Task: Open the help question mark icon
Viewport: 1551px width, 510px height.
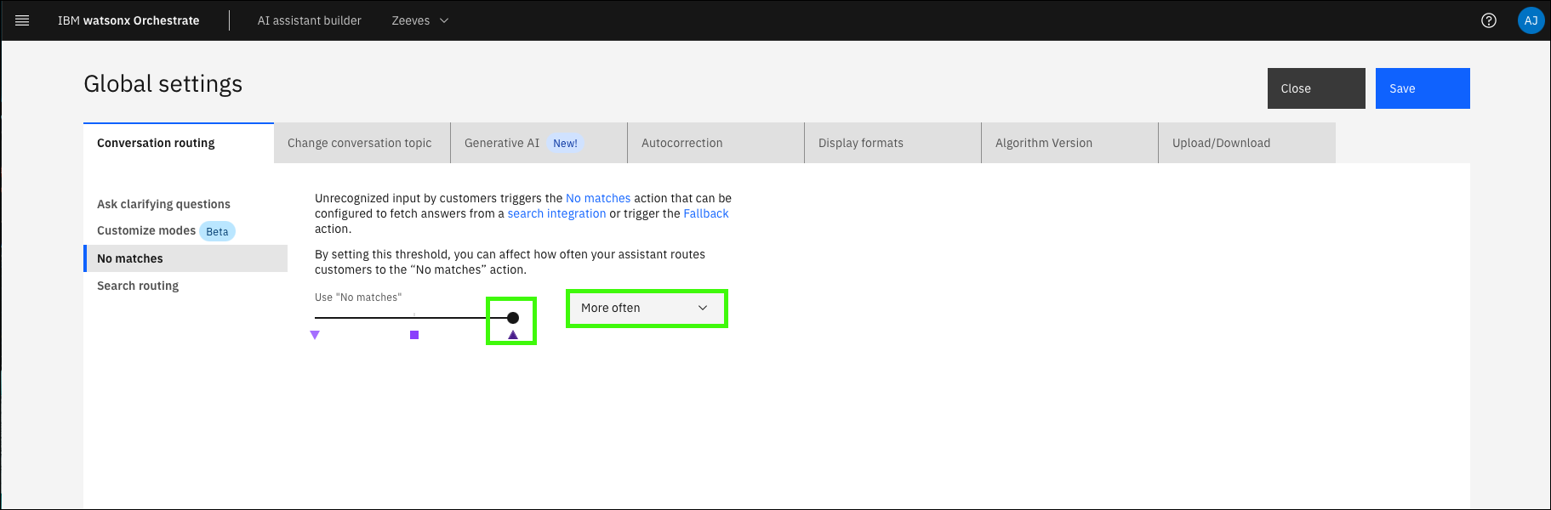Action: (1488, 20)
